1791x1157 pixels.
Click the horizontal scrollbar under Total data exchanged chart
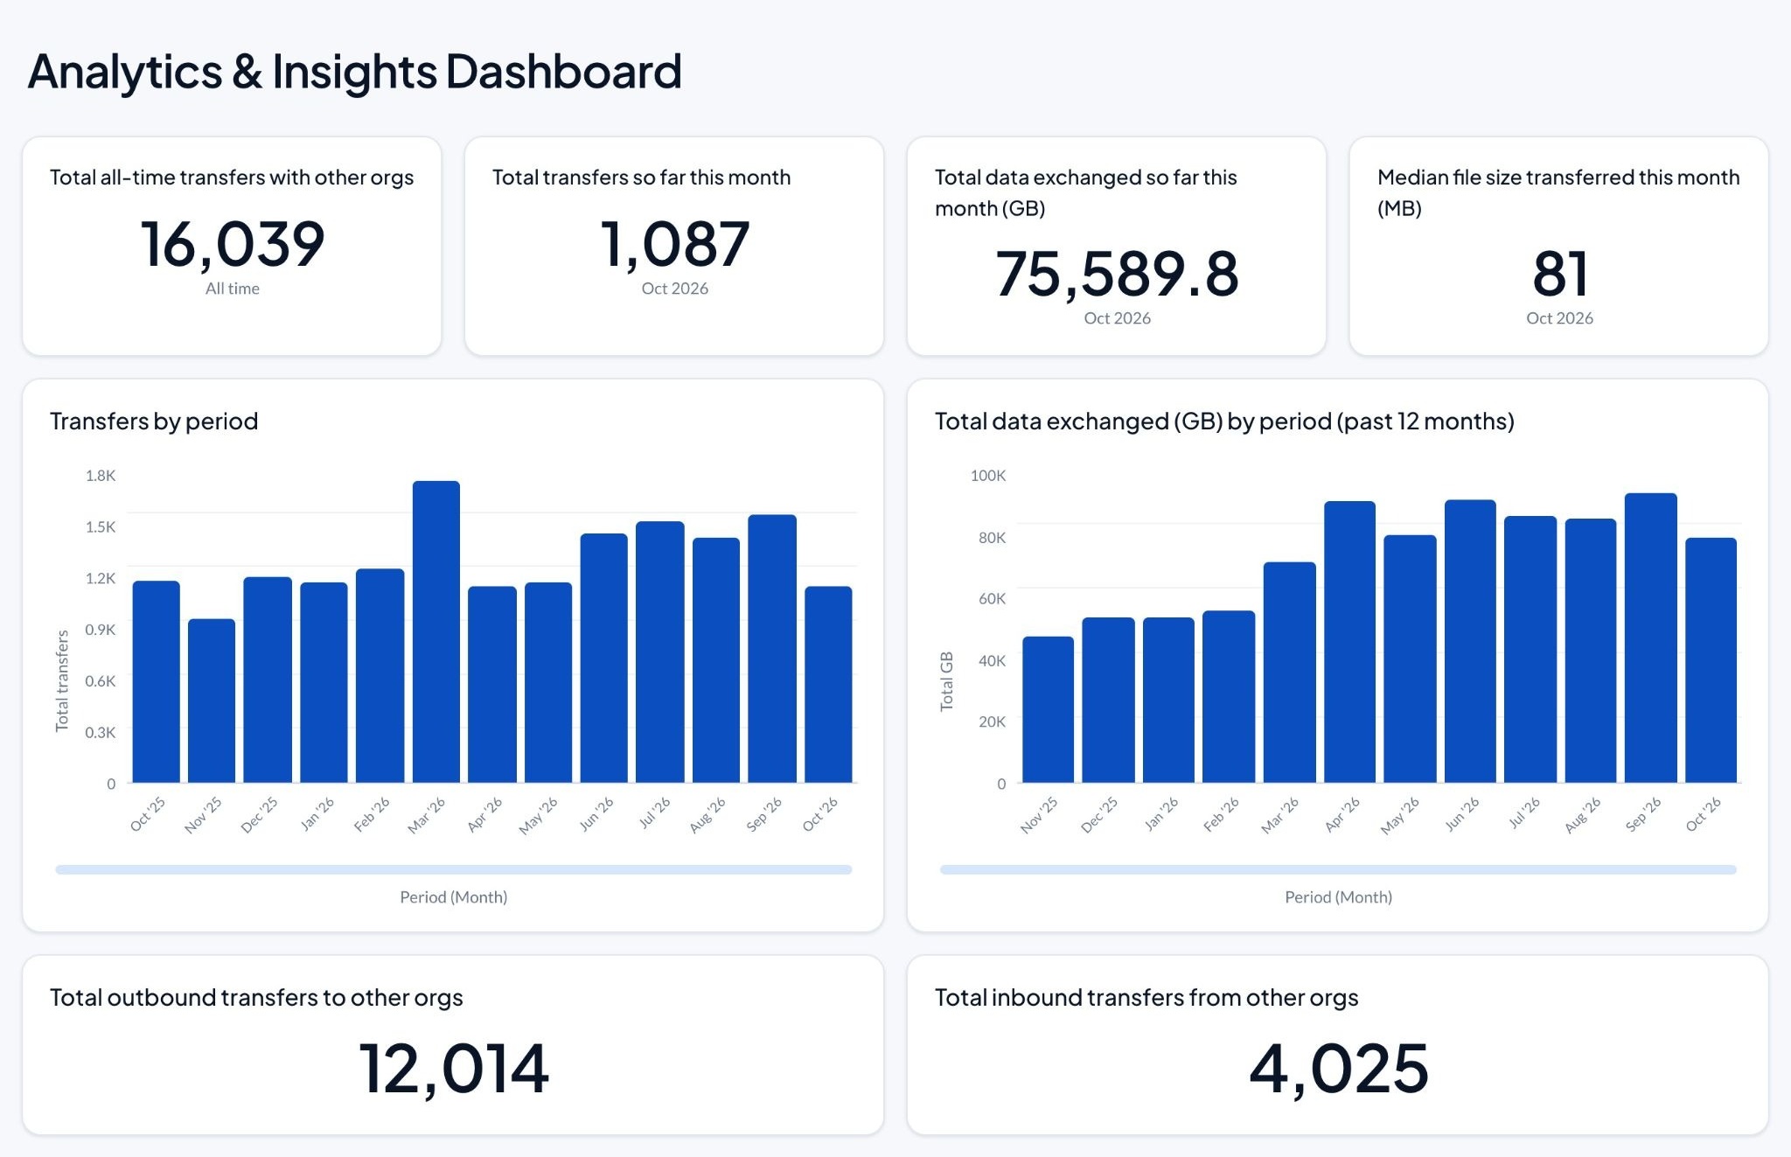click(1338, 869)
